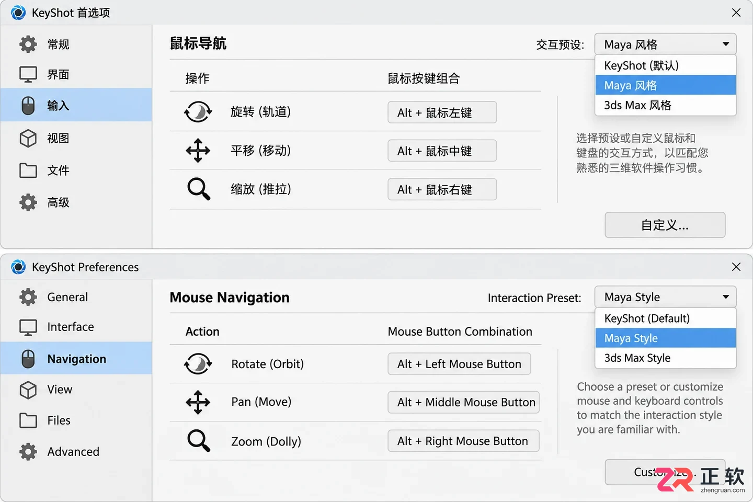The height and width of the screenshot is (502, 753).
Task: Open the 高级 settings tab
Action: pos(76,202)
